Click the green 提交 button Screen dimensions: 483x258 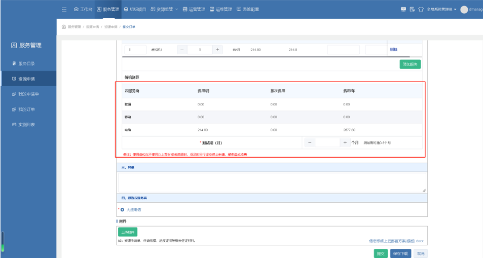[381, 253]
